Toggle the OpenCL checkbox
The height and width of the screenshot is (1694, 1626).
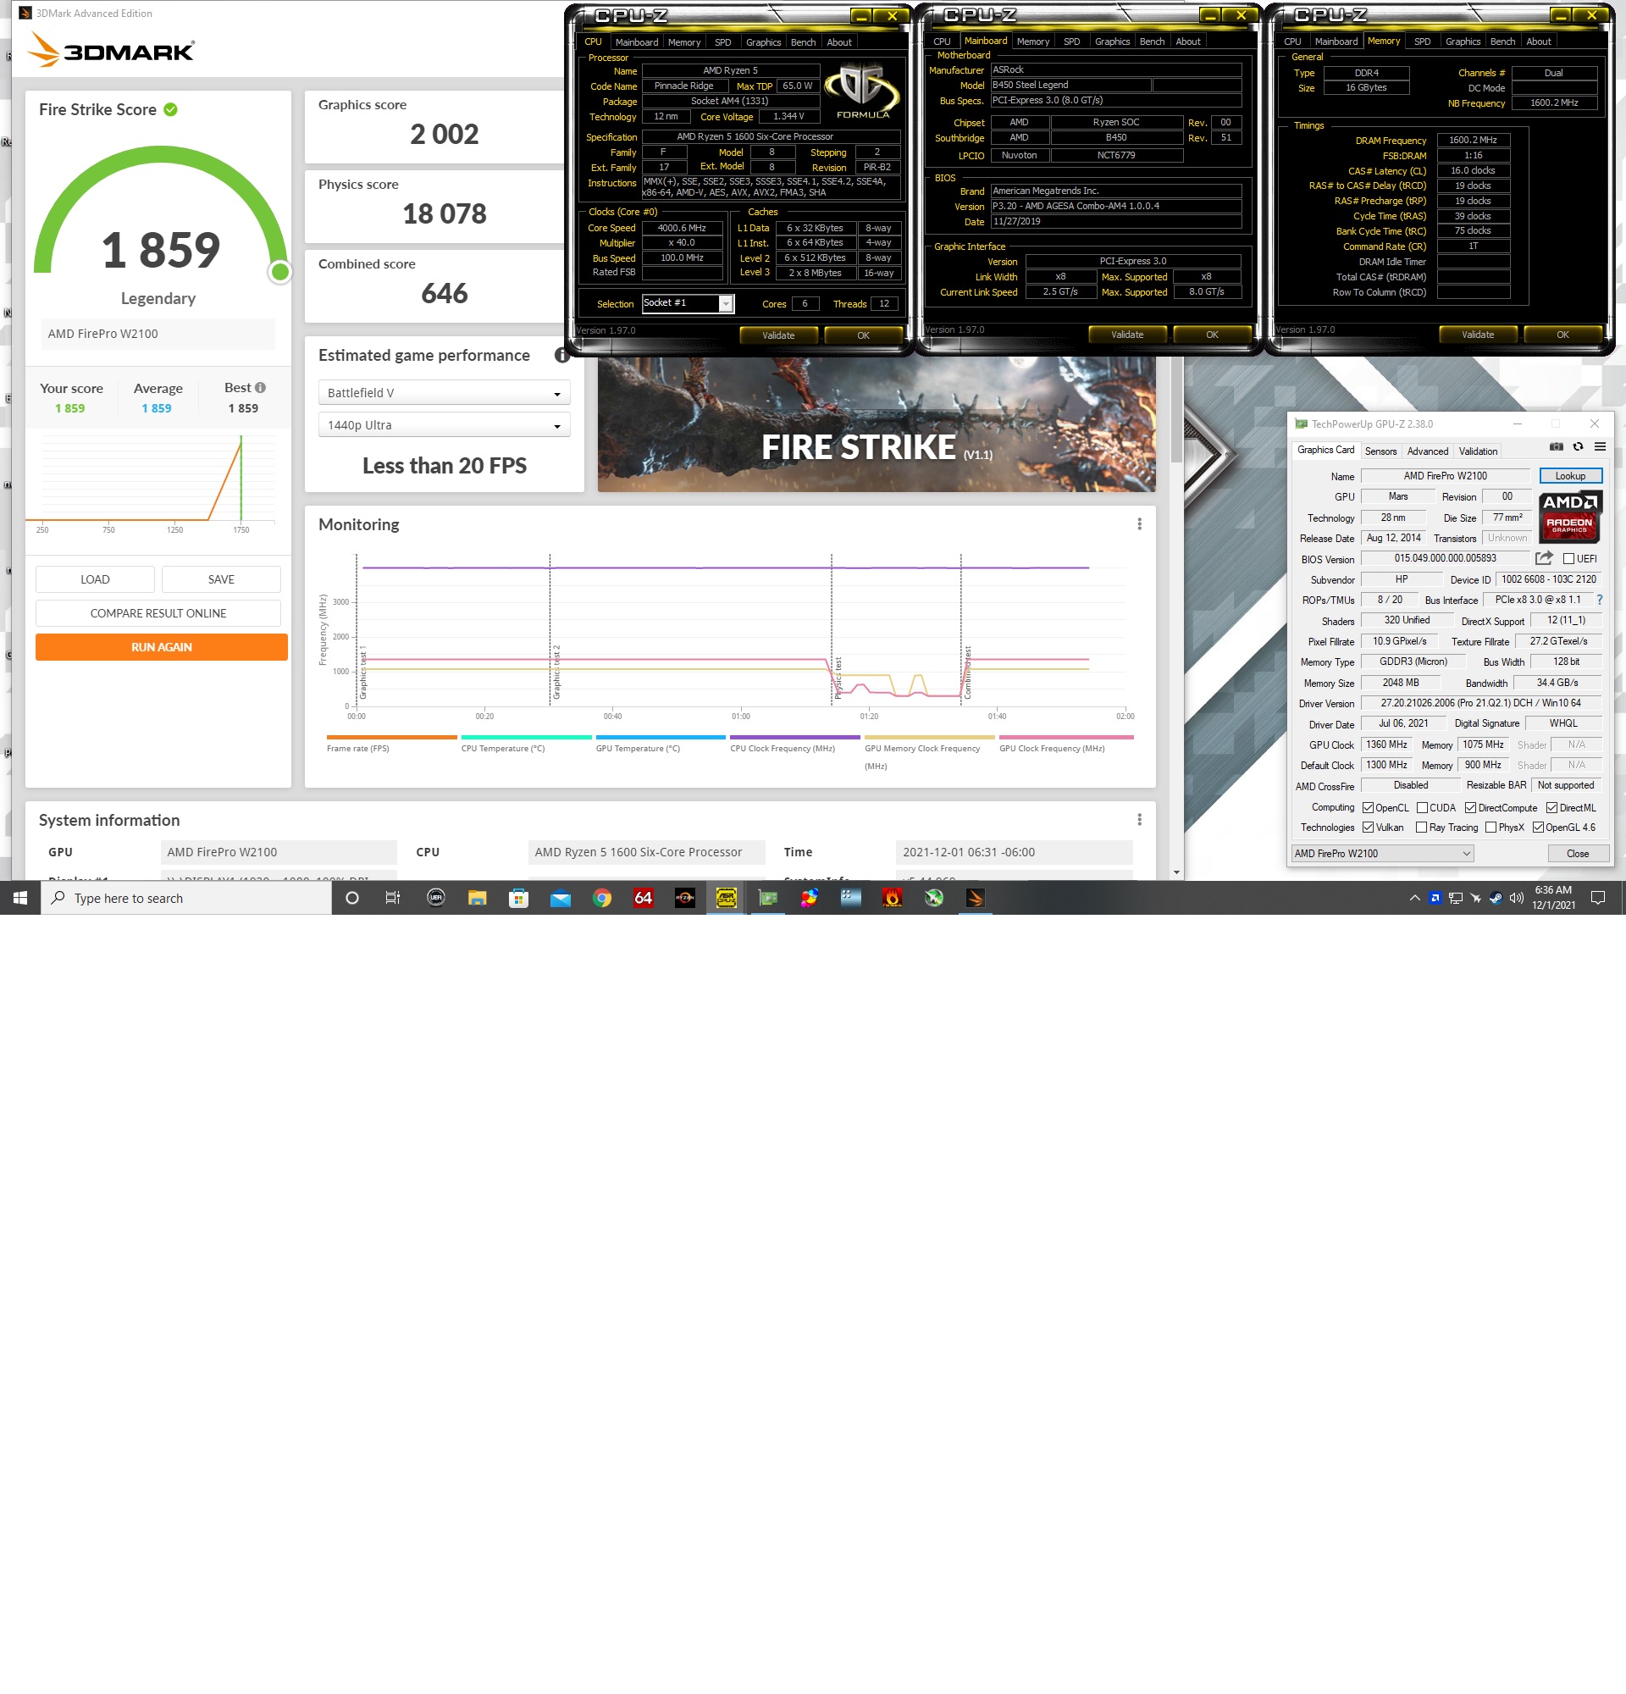click(1368, 808)
